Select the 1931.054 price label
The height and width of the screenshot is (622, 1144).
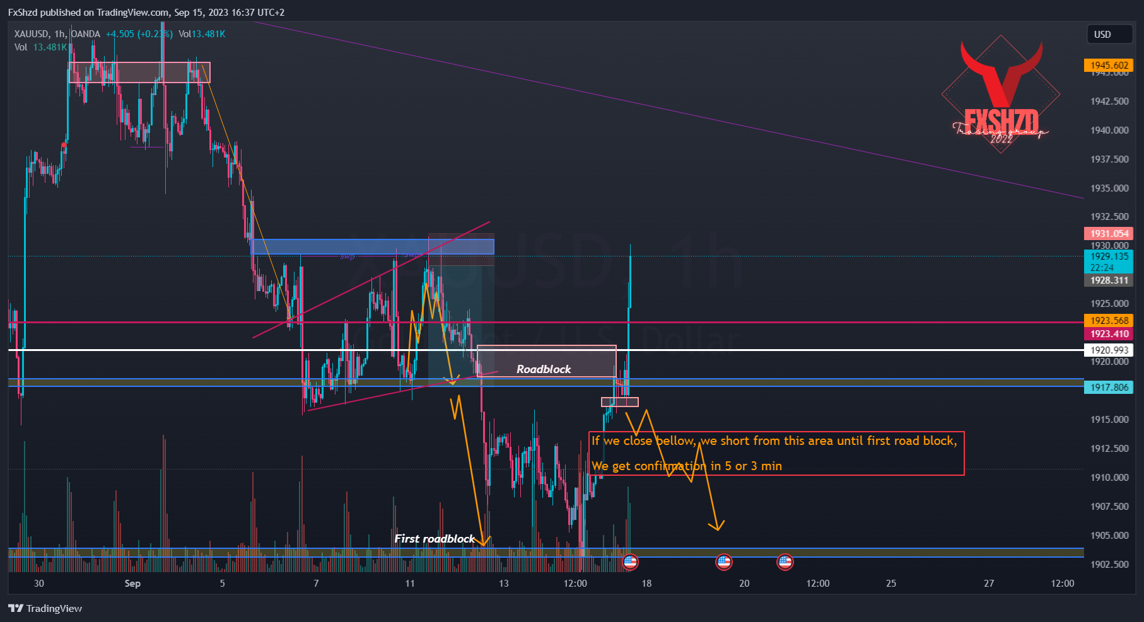(x=1109, y=234)
